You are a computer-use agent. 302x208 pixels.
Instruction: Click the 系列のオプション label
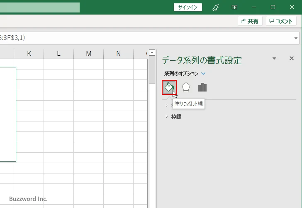(181, 74)
